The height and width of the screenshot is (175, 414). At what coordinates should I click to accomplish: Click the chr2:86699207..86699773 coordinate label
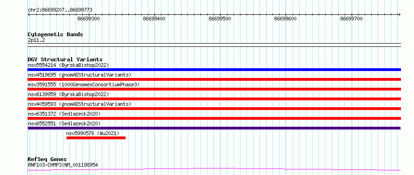click(x=60, y=10)
